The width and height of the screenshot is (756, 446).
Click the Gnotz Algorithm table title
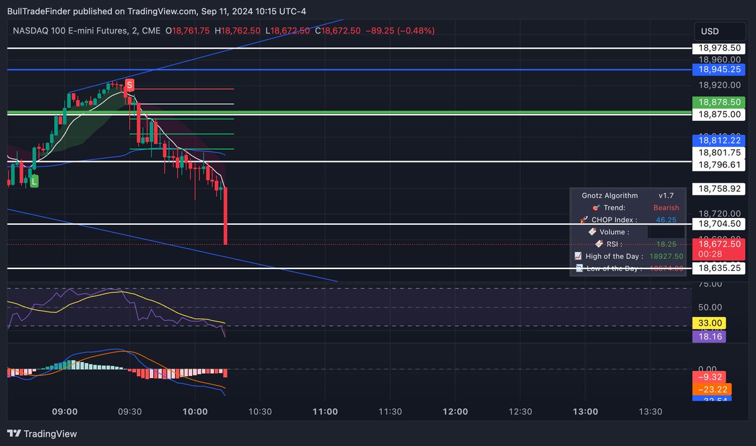coord(610,195)
